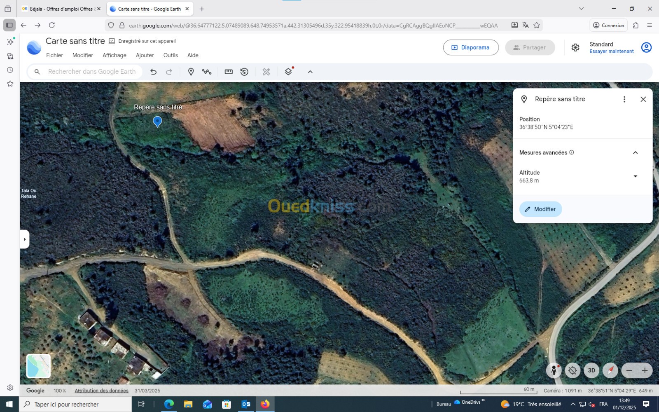This screenshot has height=412, width=659.
Task: Open the Aide menu
Action: (x=193, y=55)
